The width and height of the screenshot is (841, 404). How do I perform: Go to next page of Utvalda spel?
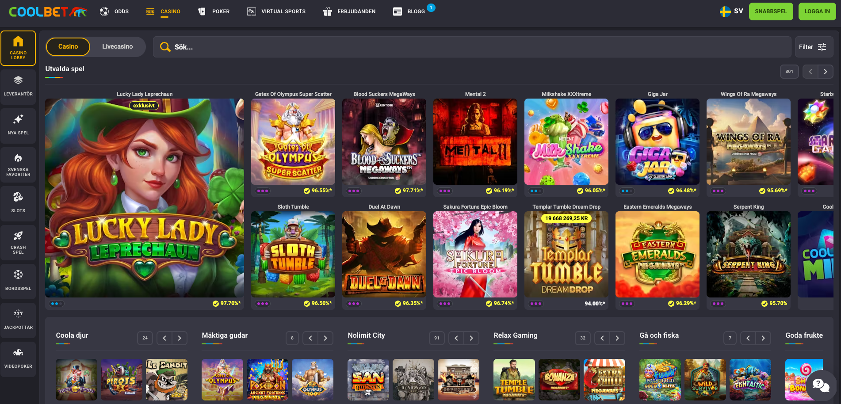pyautogui.click(x=826, y=72)
